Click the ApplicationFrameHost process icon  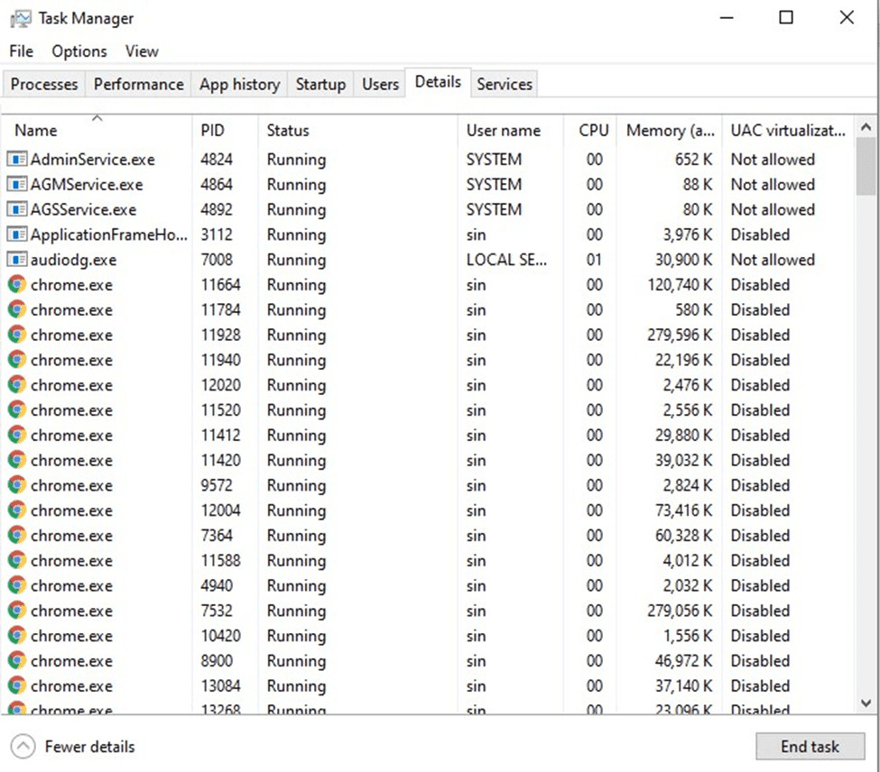17,234
